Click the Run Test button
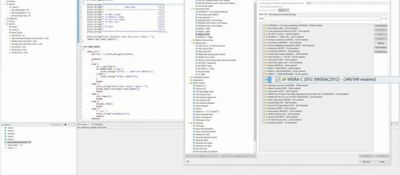The height and width of the screenshot is (175, 400). [366, 162]
